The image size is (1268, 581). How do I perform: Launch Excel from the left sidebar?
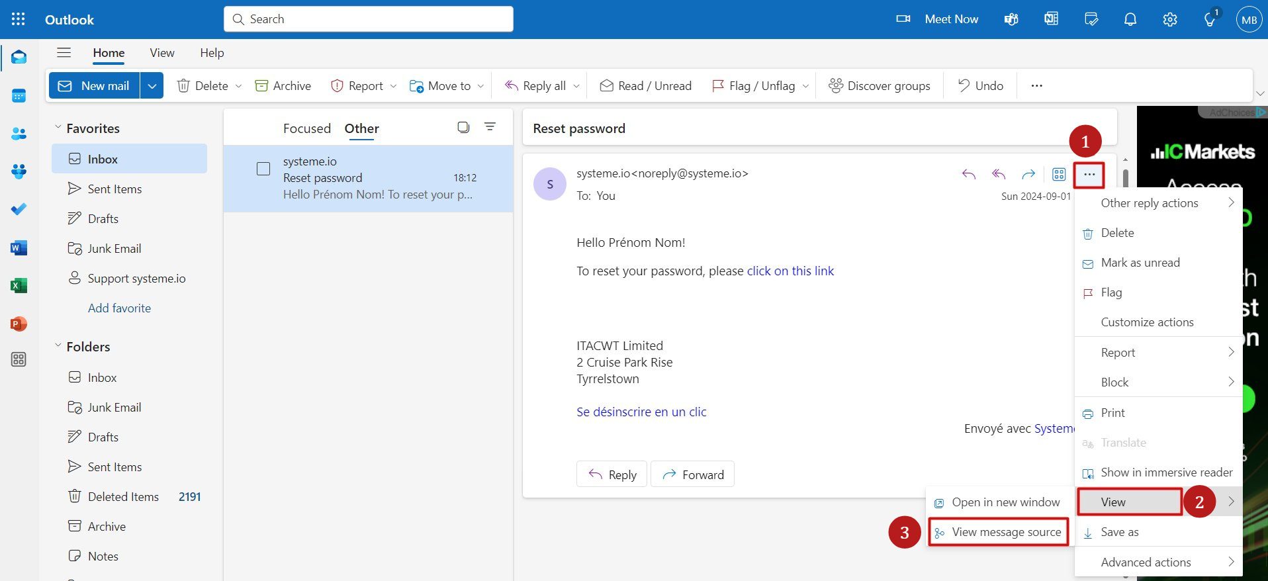coord(19,286)
